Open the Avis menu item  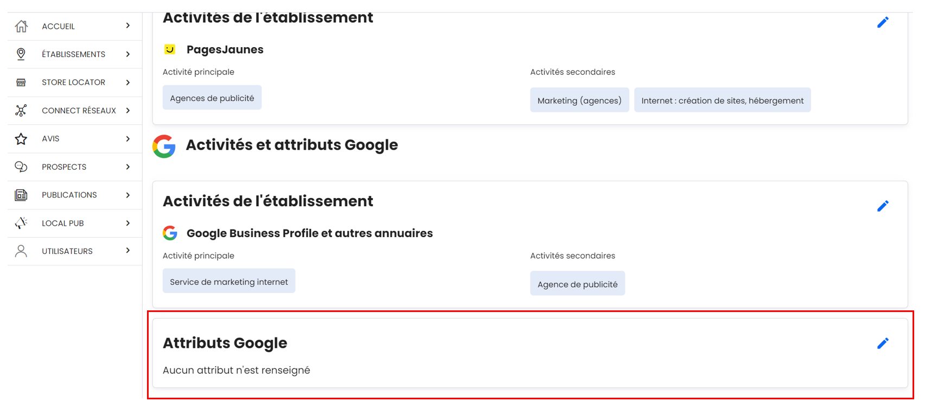(51, 139)
